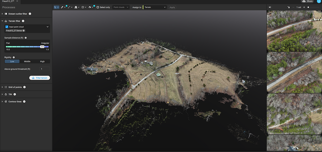The height and width of the screenshot is (152, 322).
Task: Click the Above ground threshold input field
Action: tap(45, 69)
